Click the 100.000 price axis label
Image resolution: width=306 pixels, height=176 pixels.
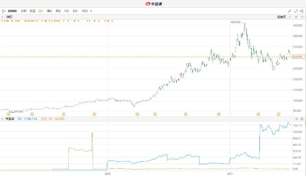coord(298,100)
